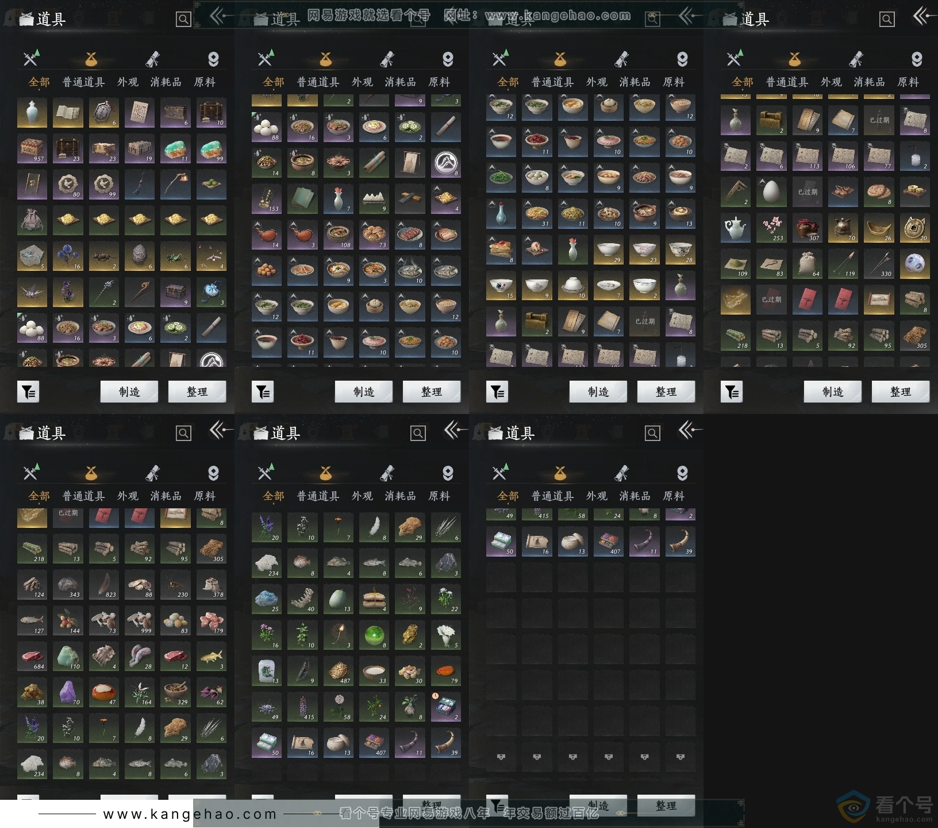Select purple crystal item with count 70 in bottom-left panel
Image resolution: width=938 pixels, height=828 pixels.
(x=68, y=692)
